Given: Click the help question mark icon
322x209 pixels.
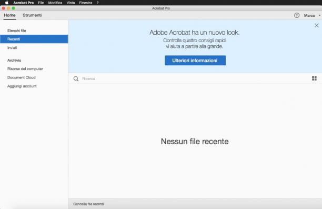Looking at the screenshot, I should (297, 15).
